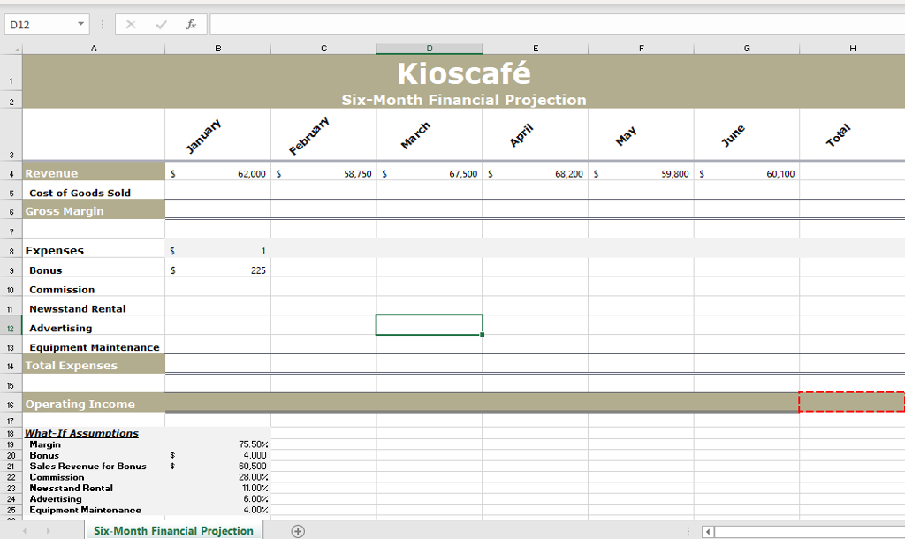
Task: Click Equipment Maintenance label in row 13
Action: click(x=94, y=347)
